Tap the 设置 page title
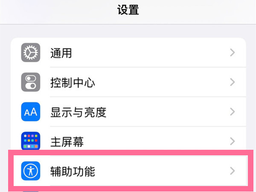Viewport: 256px width, 192px height. (128, 9)
